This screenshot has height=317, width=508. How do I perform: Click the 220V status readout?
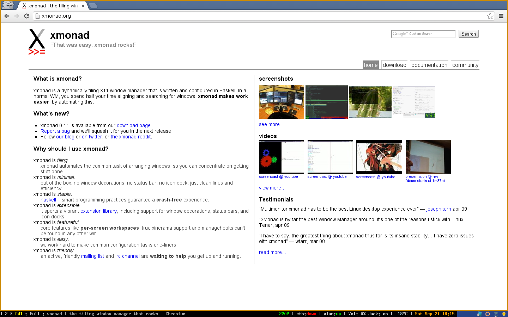tap(284, 314)
